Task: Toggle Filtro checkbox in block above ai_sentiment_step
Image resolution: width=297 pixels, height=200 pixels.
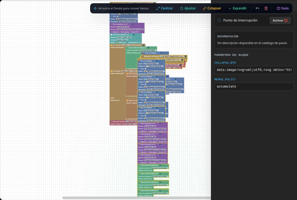Action: (118, 16)
